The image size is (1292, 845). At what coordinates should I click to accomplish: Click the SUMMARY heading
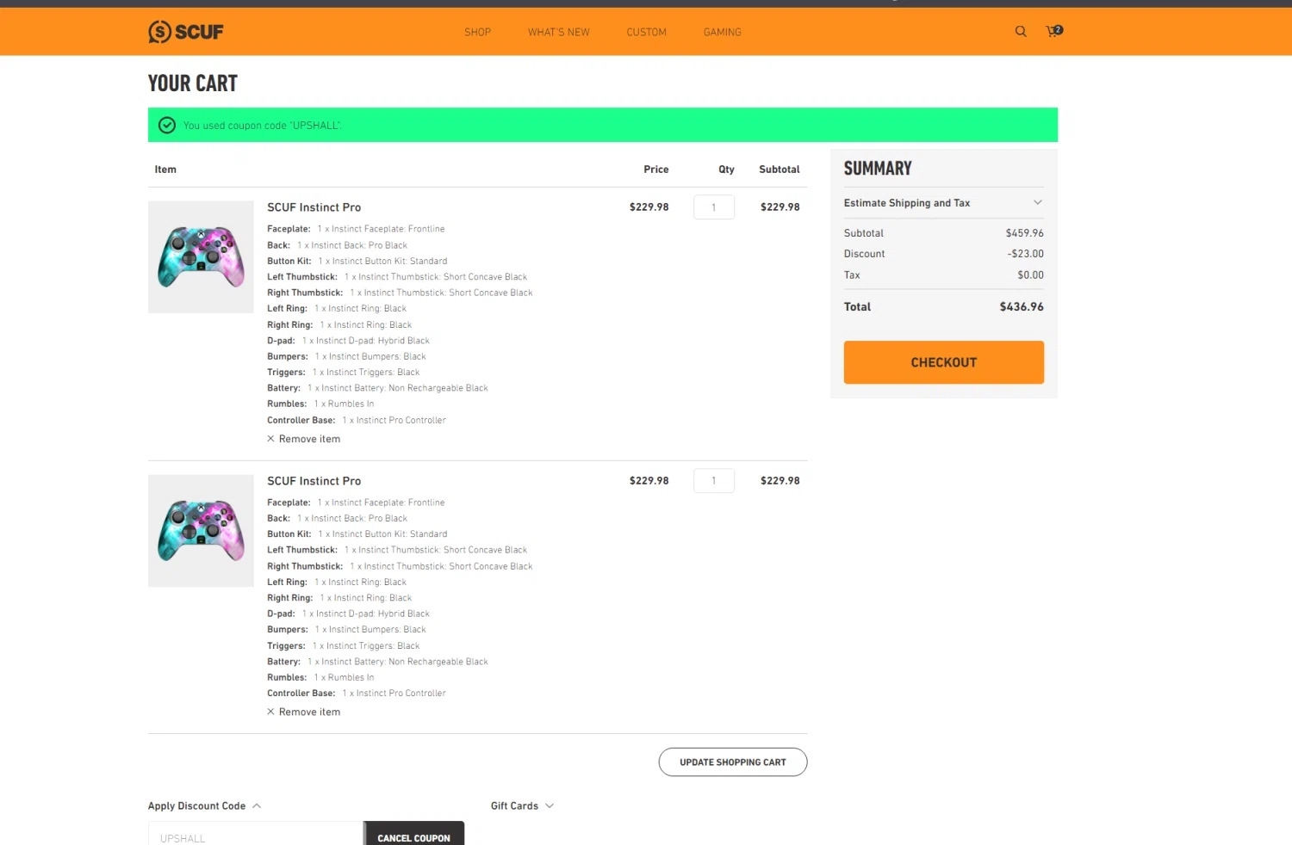(878, 169)
